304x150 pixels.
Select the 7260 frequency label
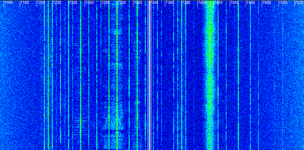[89, 3]
